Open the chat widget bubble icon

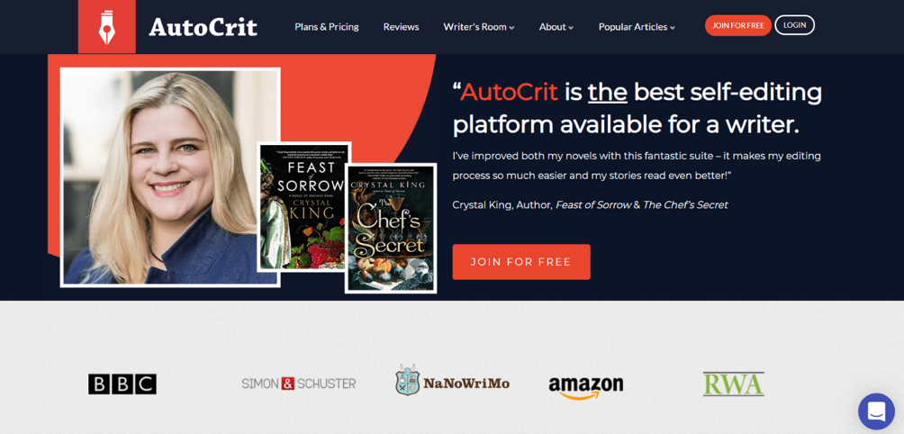click(876, 411)
